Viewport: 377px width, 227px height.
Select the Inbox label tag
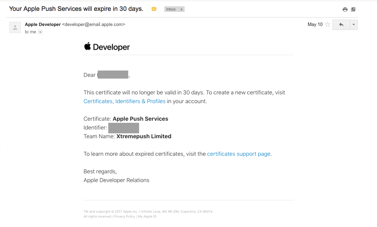click(171, 9)
